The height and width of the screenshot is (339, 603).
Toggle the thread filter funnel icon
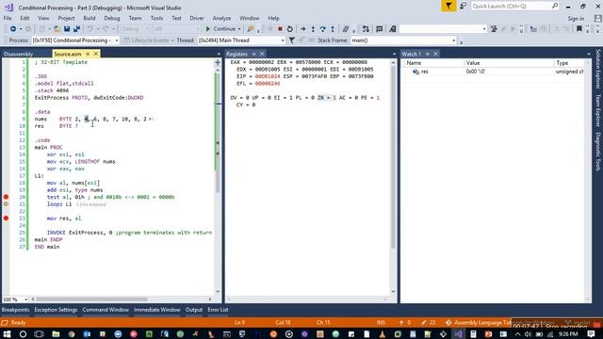(x=292, y=40)
